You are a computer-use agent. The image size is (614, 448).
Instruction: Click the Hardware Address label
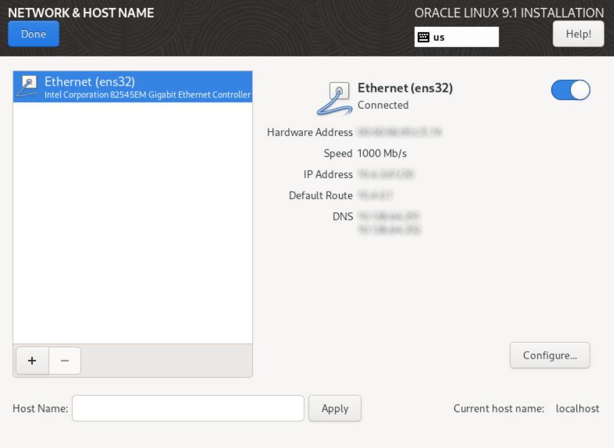click(x=310, y=132)
